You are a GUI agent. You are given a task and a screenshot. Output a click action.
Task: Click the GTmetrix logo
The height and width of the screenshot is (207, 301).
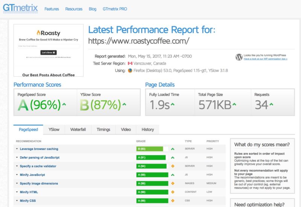point(20,8)
